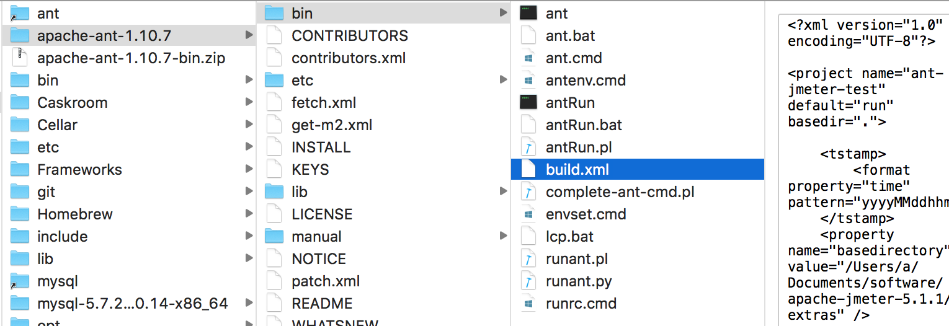Click the manual folder icon

[x=274, y=236]
